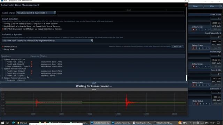Toggle measure checkbox for Front R Mid

tap(31, 73)
